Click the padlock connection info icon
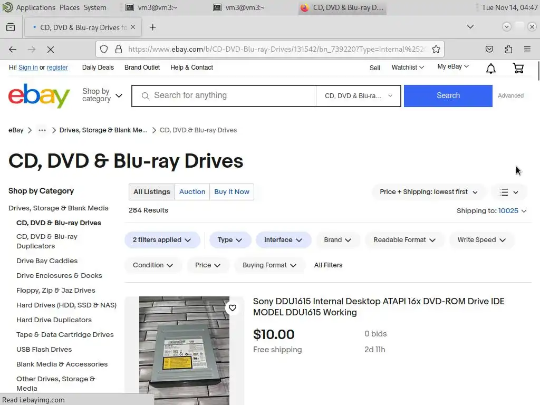540x405 pixels. pyautogui.click(x=119, y=49)
